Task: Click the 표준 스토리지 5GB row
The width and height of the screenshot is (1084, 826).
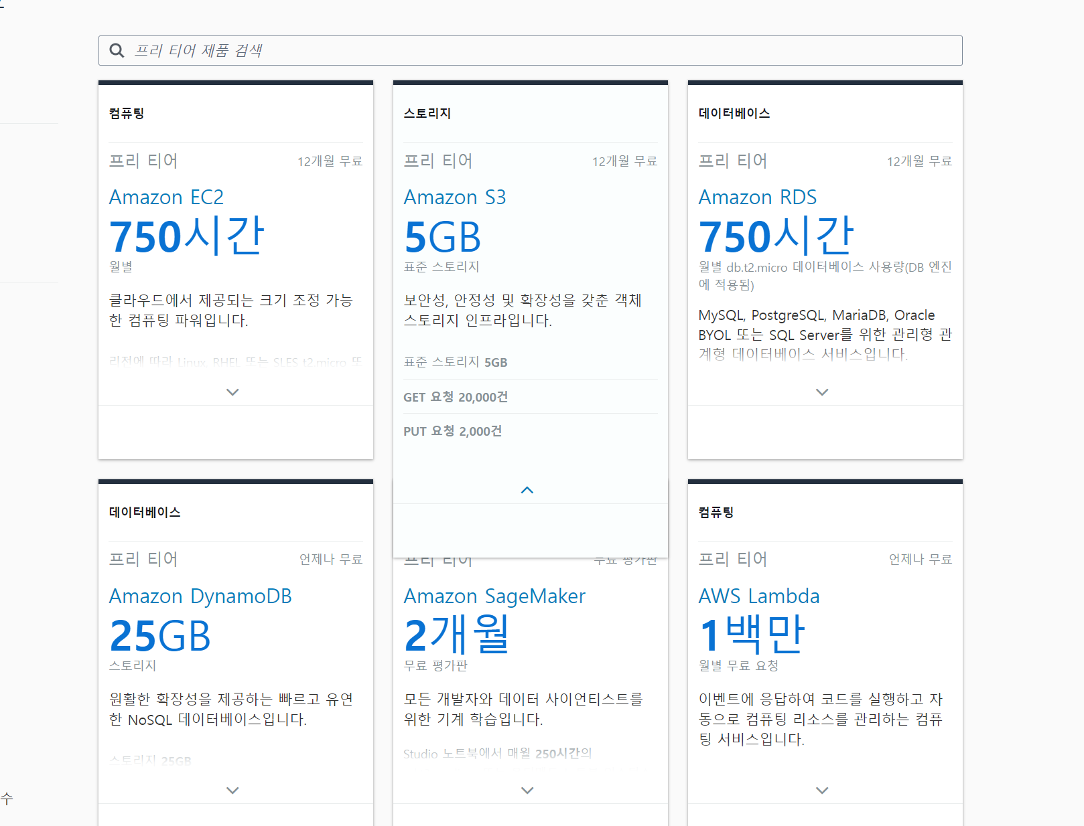Action: point(530,362)
